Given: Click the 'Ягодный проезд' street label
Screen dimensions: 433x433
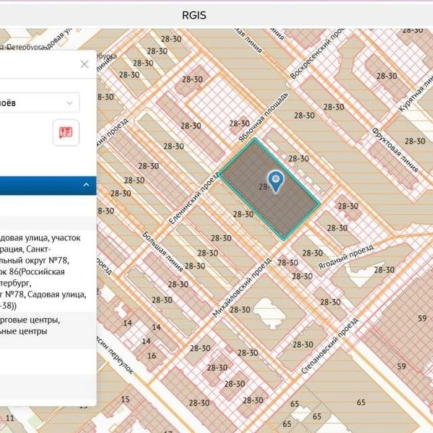Looking at the screenshot, I should click(346, 256).
